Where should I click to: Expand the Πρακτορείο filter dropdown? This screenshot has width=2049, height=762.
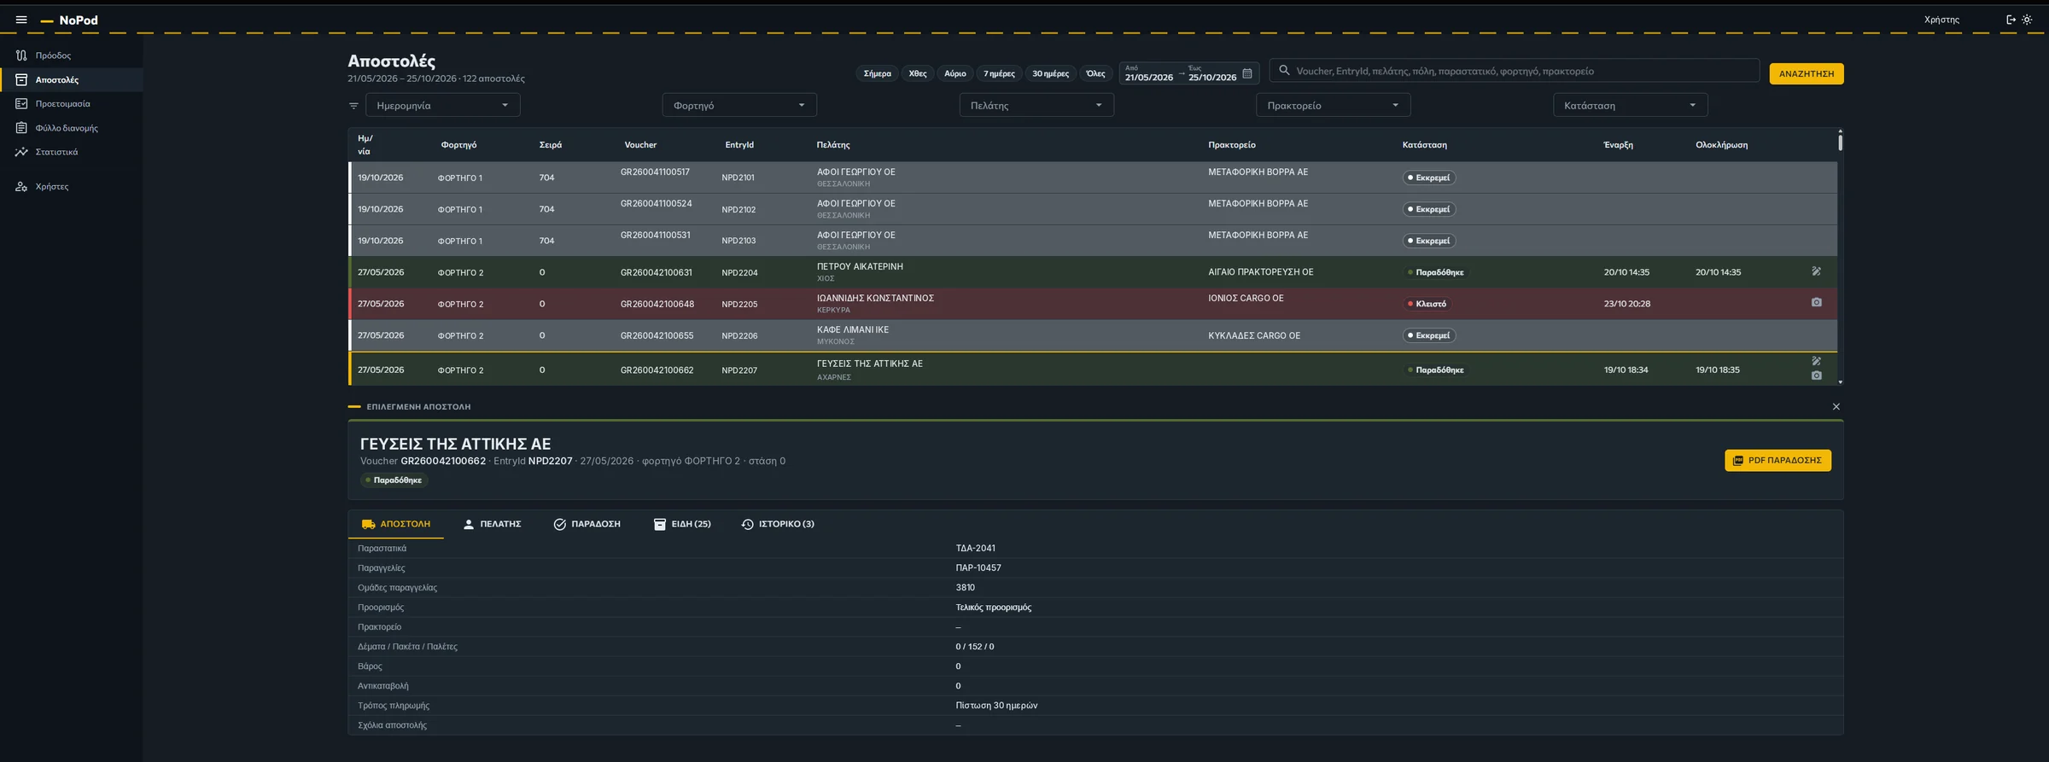(x=1333, y=106)
